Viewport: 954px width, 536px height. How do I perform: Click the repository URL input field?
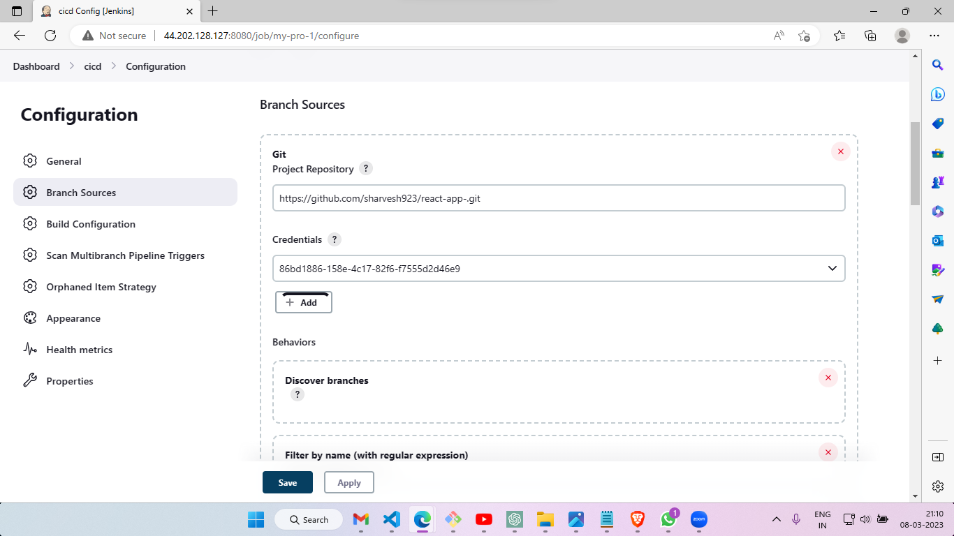tap(559, 198)
